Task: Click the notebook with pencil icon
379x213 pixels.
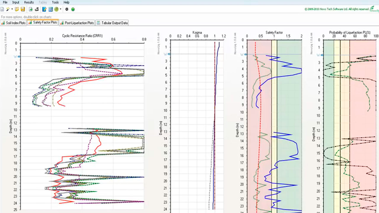Action: click(x=44, y=9)
